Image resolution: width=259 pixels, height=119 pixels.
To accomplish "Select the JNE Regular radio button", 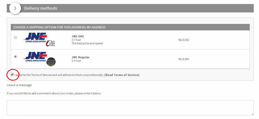I will click(15, 57).
